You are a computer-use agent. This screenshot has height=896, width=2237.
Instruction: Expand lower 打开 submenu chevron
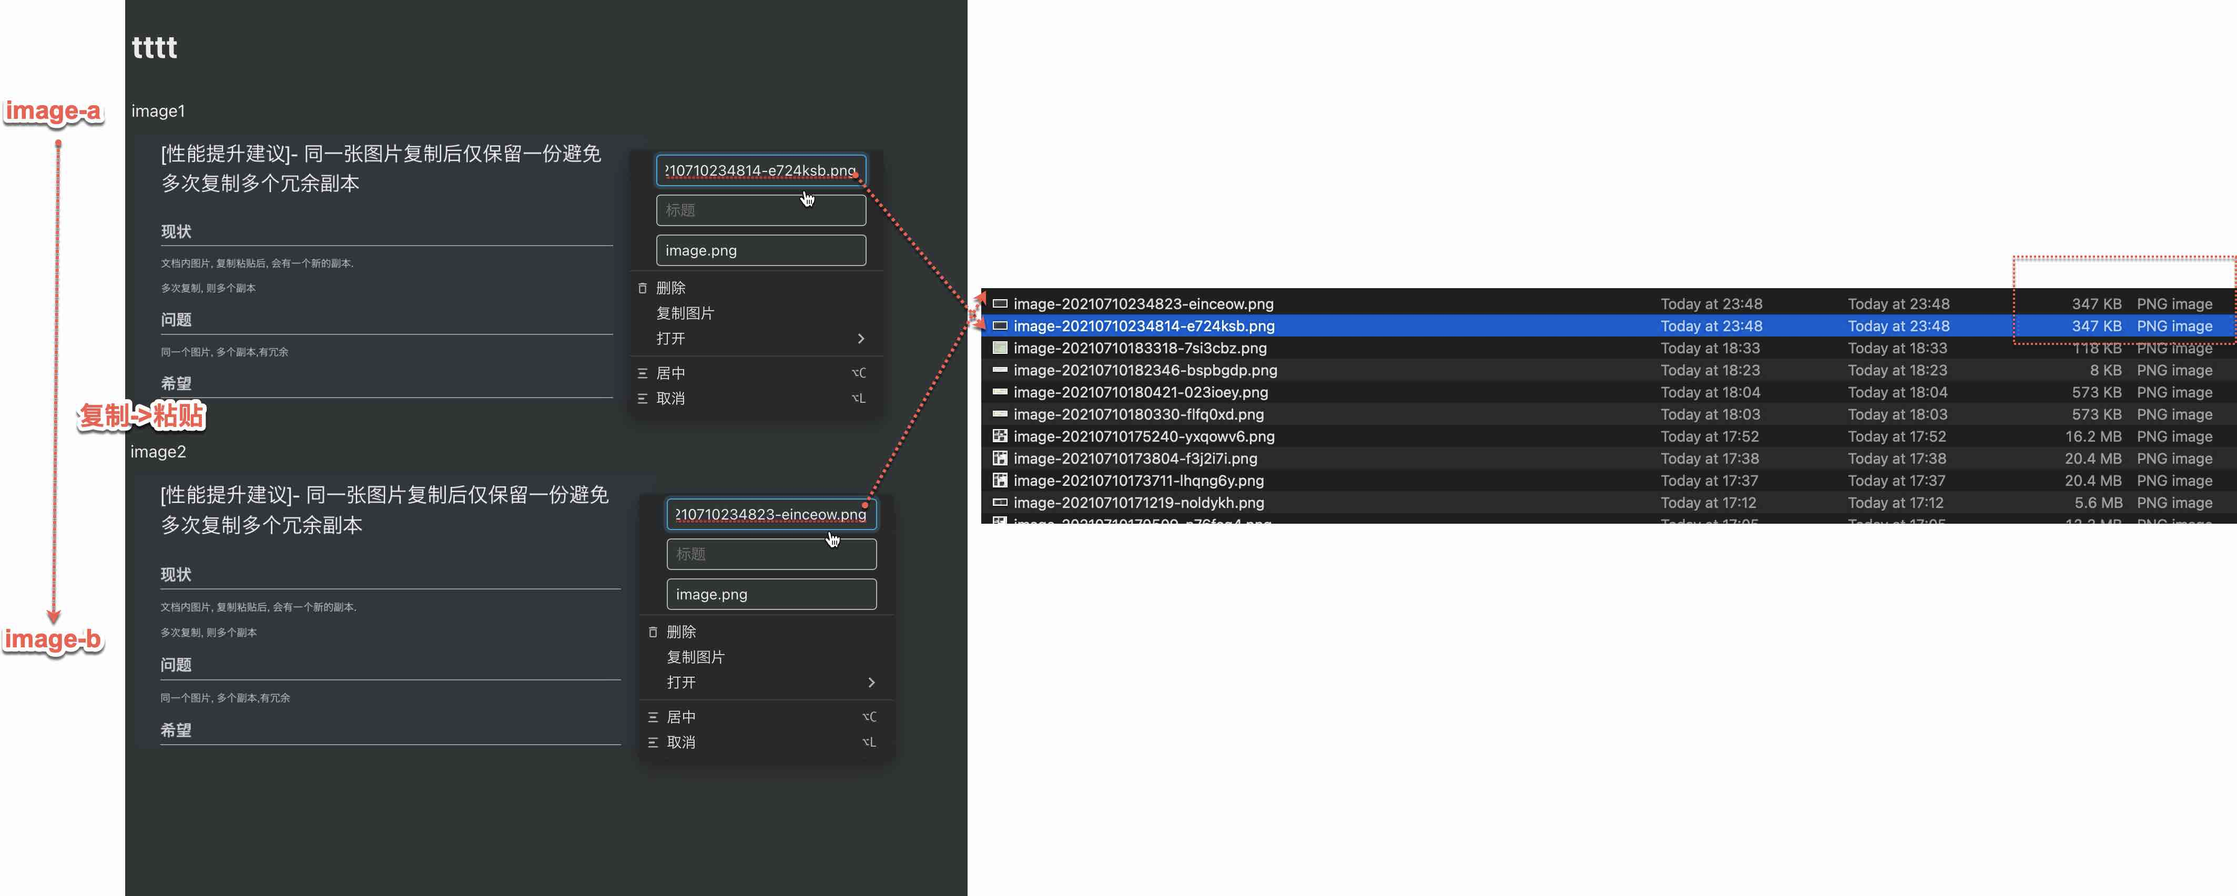tap(871, 683)
